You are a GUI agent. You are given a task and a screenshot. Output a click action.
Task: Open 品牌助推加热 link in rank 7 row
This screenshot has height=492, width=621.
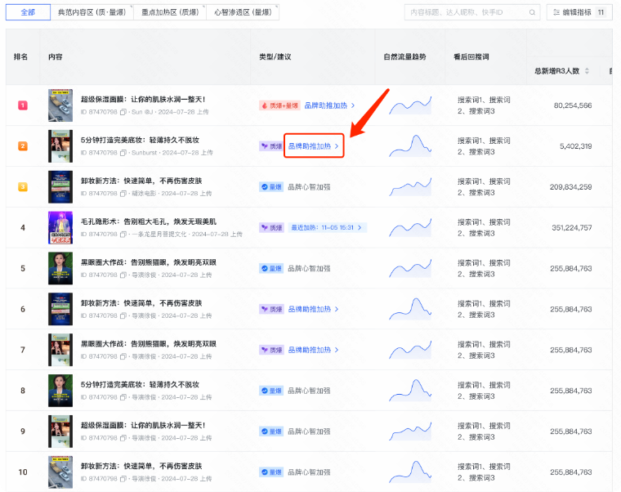[x=313, y=350]
